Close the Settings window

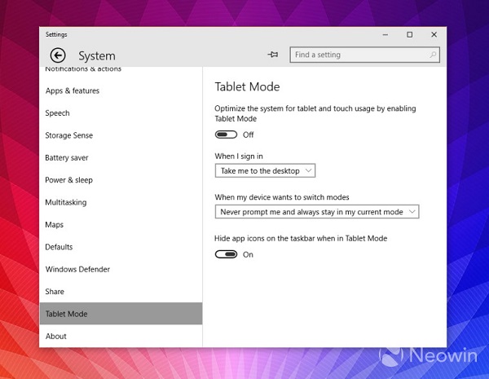point(434,34)
